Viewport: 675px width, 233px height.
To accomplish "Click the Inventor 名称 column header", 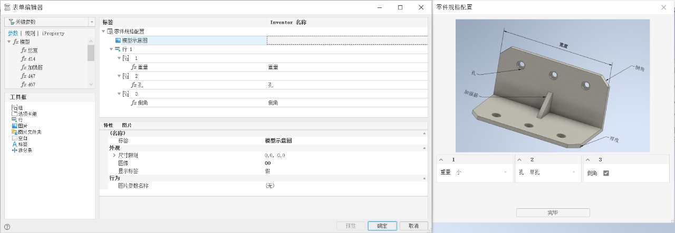I will [288, 23].
